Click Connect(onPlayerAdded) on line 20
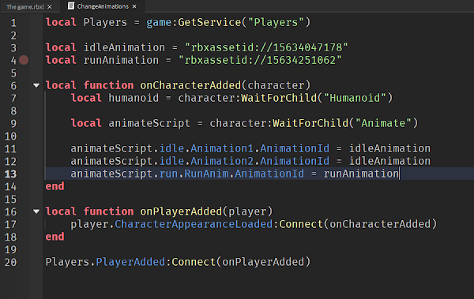The height and width of the screenshot is (299, 474). pyautogui.click(x=241, y=262)
